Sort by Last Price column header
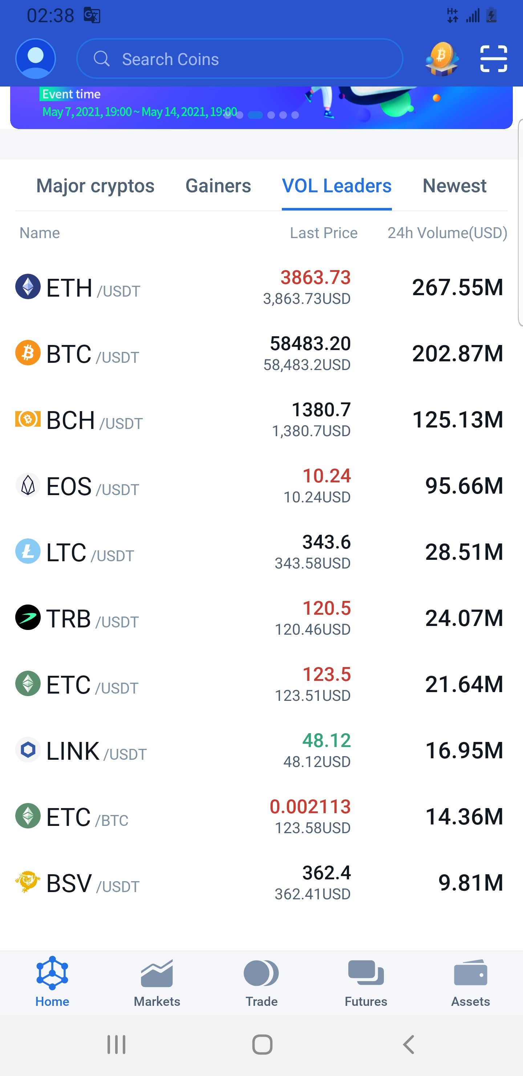This screenshot has width=523, height=1076. tap(324, 233)
